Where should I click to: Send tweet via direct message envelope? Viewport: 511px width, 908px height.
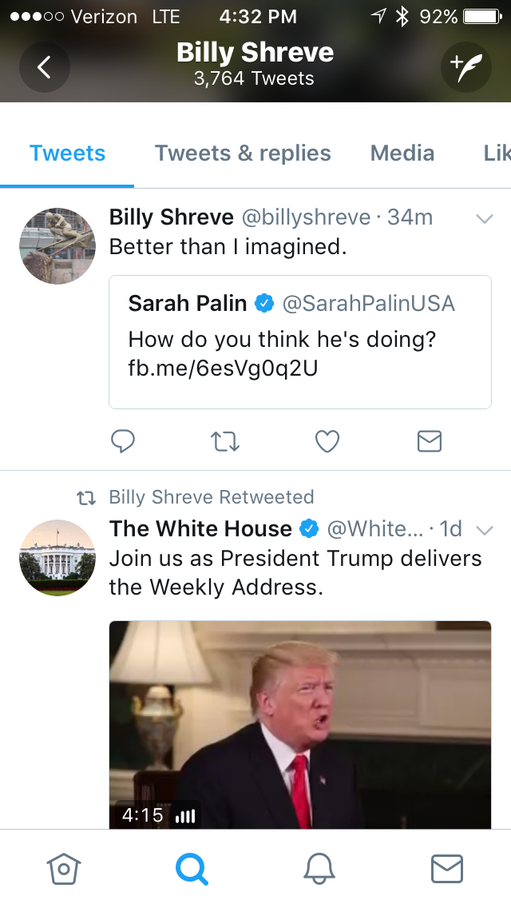(430, 440)
